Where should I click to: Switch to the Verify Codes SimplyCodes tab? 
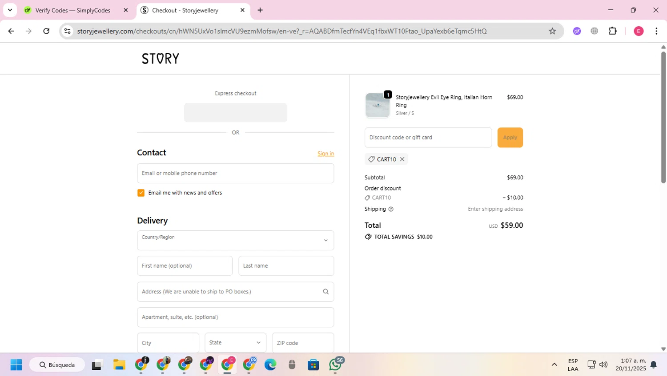point(72,10)
